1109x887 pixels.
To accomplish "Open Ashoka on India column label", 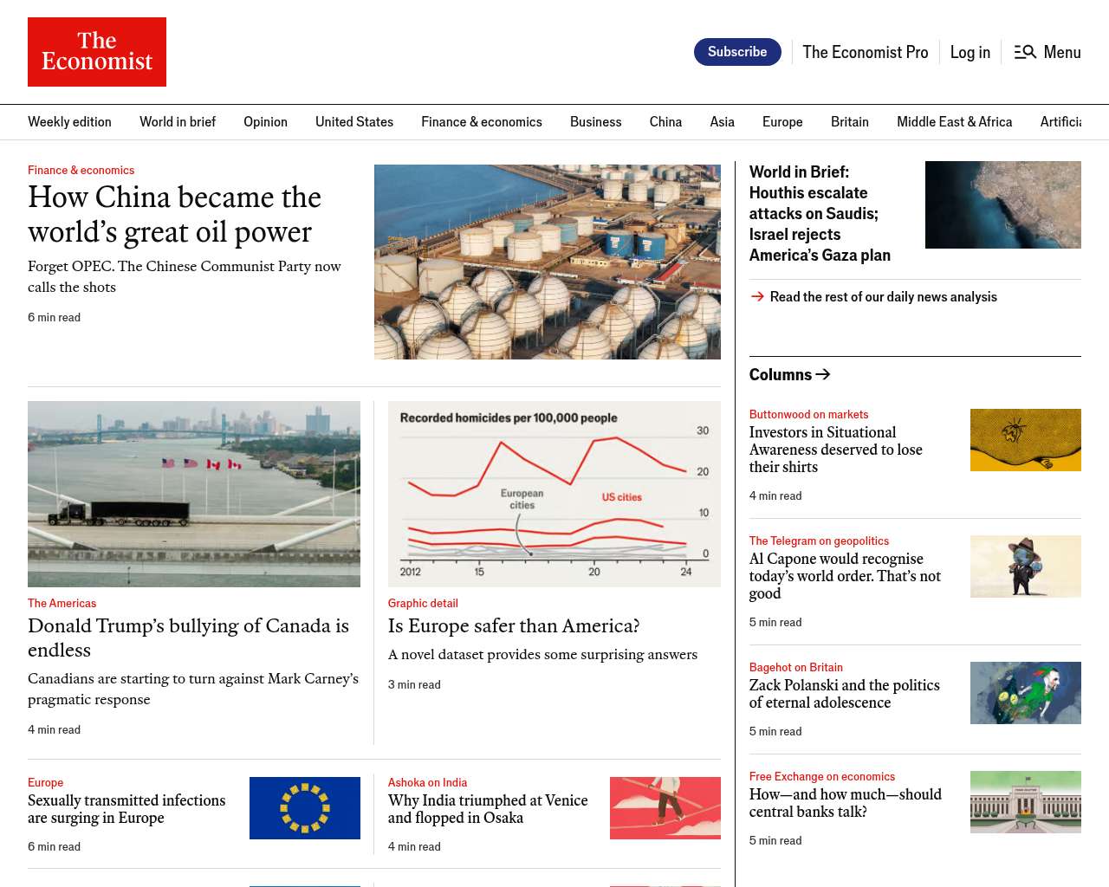I will pyautogui.click(x=427, y=783).
